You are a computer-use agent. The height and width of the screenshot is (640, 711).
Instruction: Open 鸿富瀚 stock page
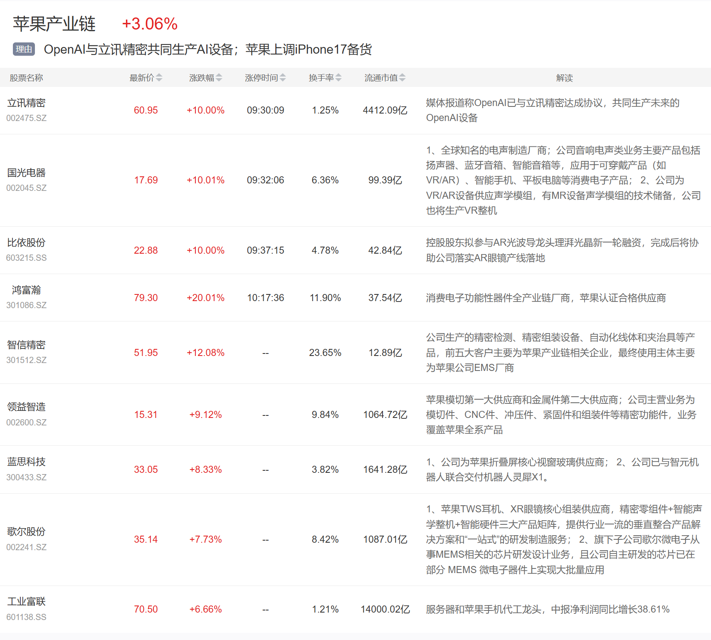pyautogui.click(x=26, y=290)
